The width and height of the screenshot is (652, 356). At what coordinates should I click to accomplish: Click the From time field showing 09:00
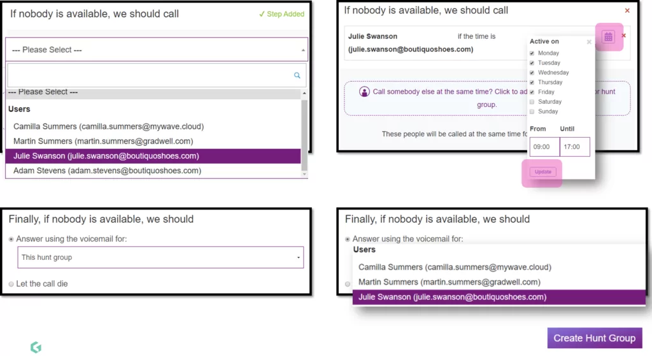coord(544,147)
